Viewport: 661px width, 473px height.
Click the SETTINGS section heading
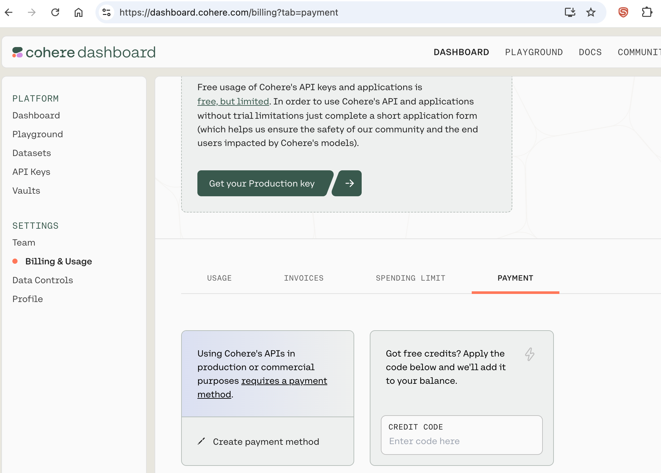click(35, 226)
